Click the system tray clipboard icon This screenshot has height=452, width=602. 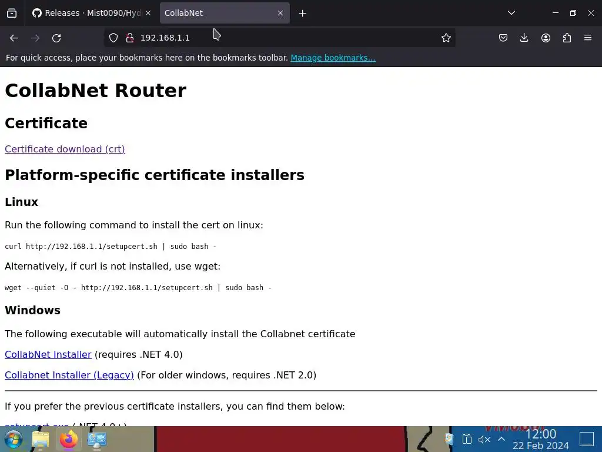467,439
